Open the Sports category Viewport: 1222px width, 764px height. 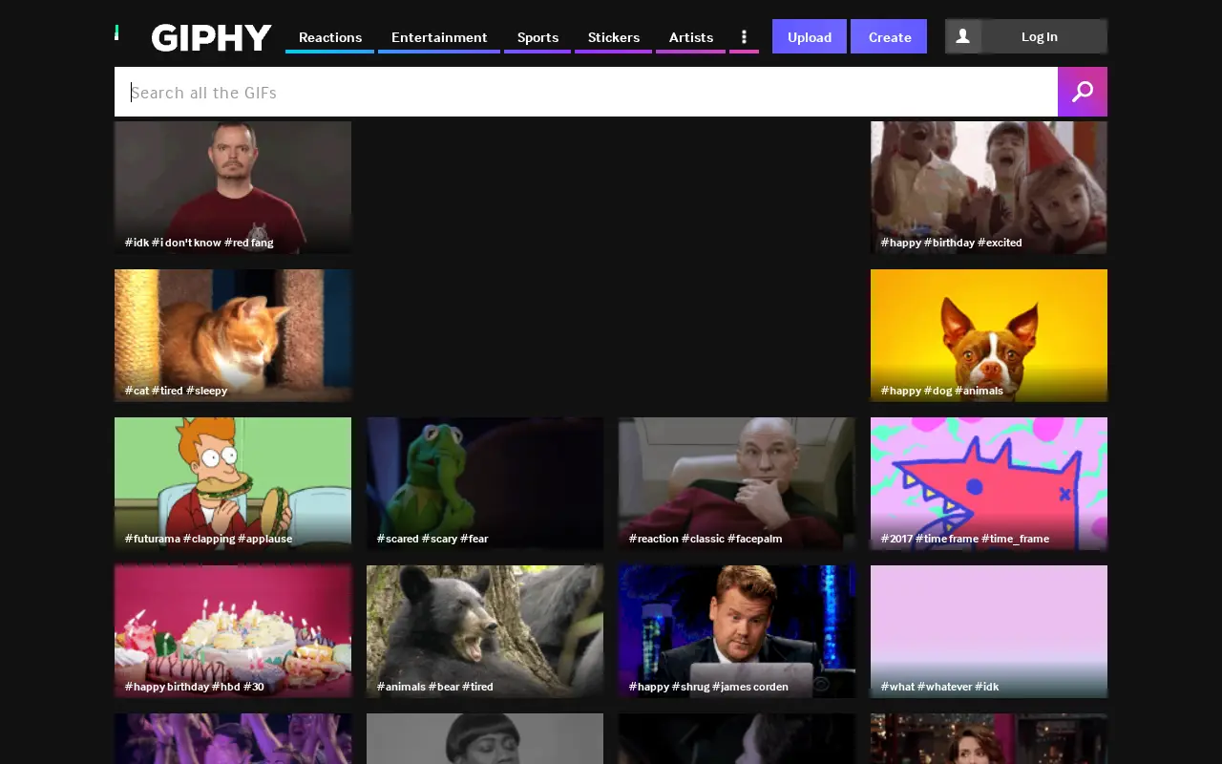point(537,37)
